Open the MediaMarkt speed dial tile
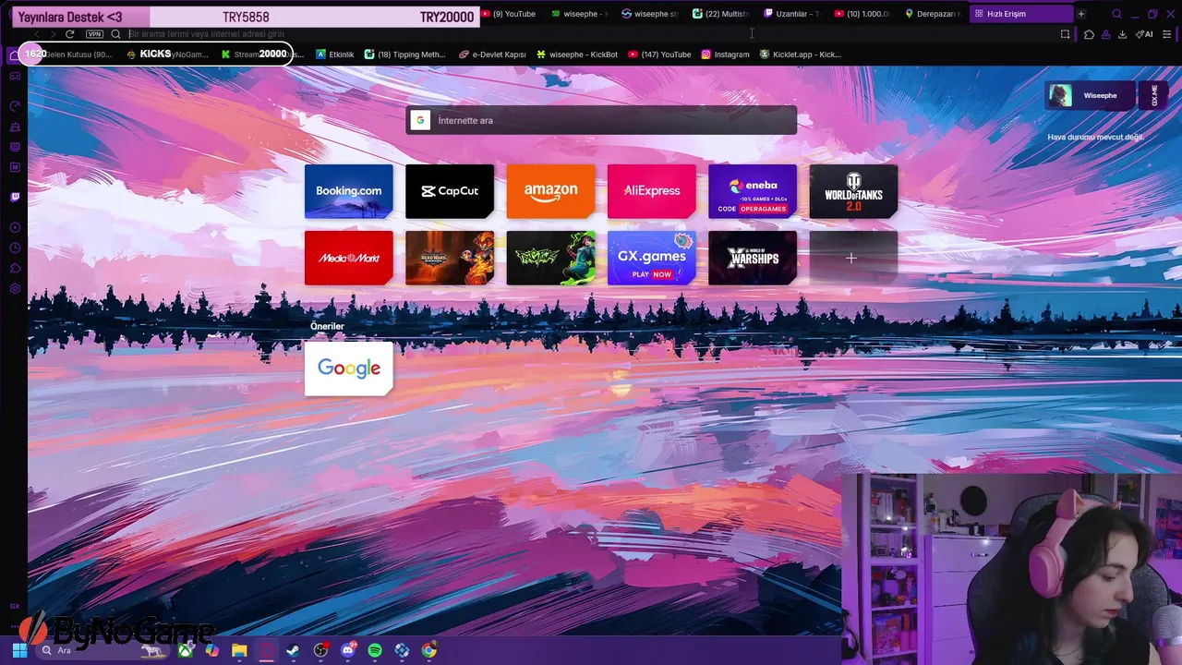The width and height of the screenshot is (1182, 665). tap(348, 259)
